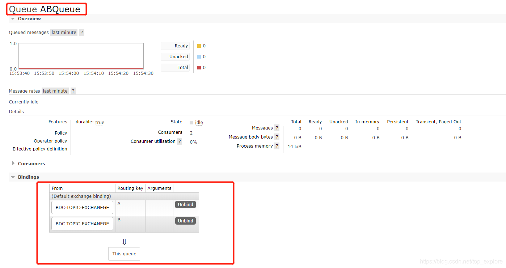Toggle the Total series on the chart

pyautogui.click(x=175, y=67)
